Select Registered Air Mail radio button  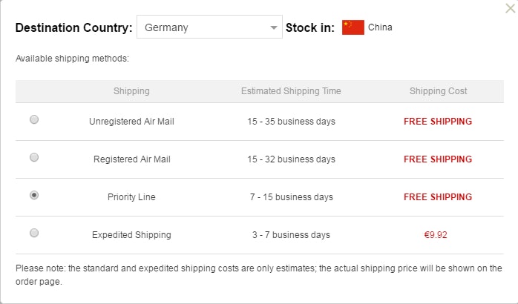pyautogui.click(x=34, y=157)
